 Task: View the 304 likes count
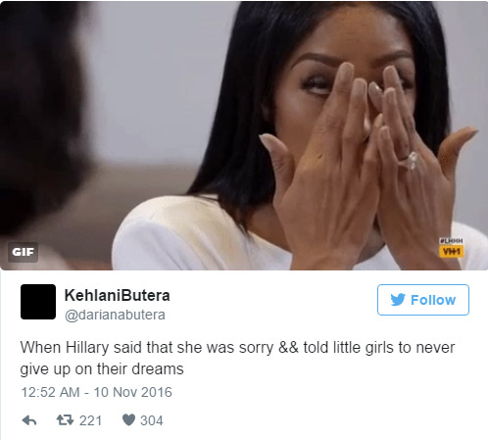[x=152, y=420]
